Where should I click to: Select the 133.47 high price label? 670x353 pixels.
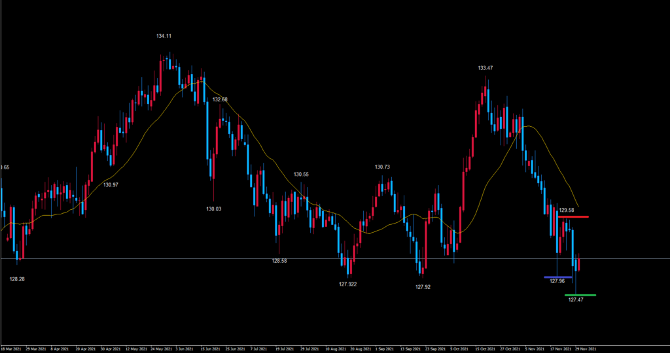pos(485,68)
